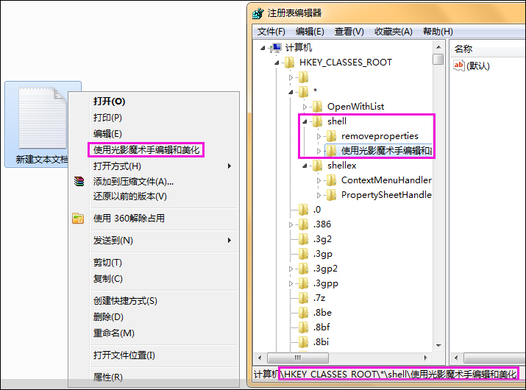
Task: Collapse the shell key in tree
Action: (305, 121)
